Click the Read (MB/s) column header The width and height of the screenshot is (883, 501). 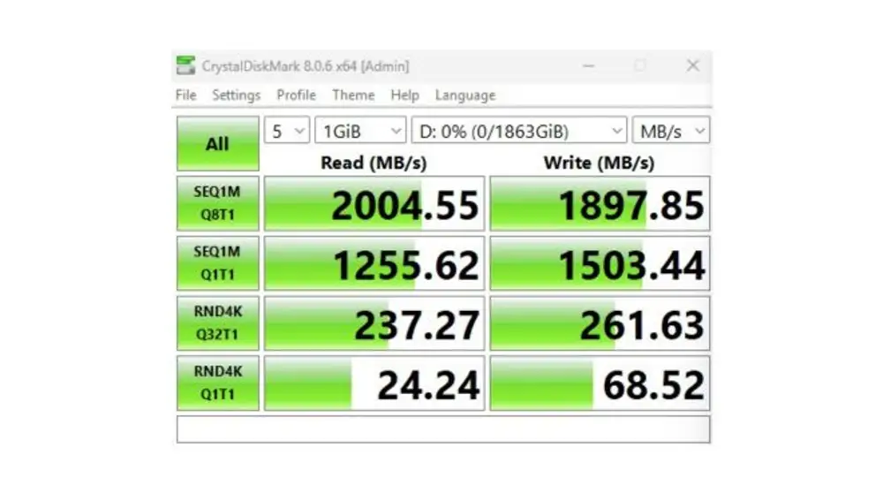click(374, 163)
